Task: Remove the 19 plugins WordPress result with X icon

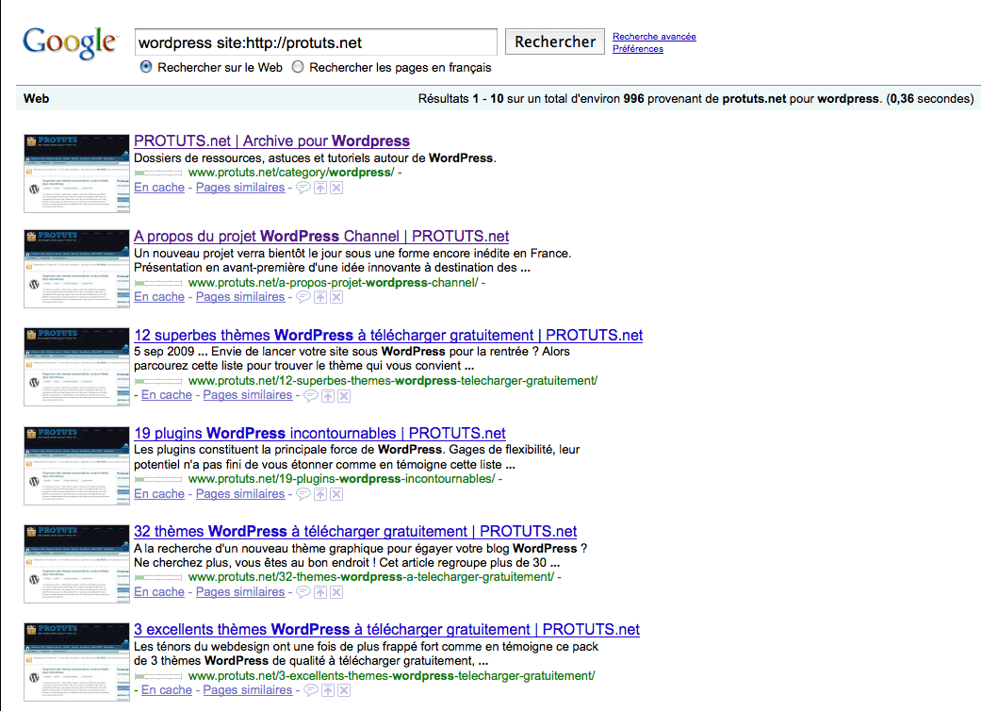Action: pyautogui.click(x=336, y=493)
